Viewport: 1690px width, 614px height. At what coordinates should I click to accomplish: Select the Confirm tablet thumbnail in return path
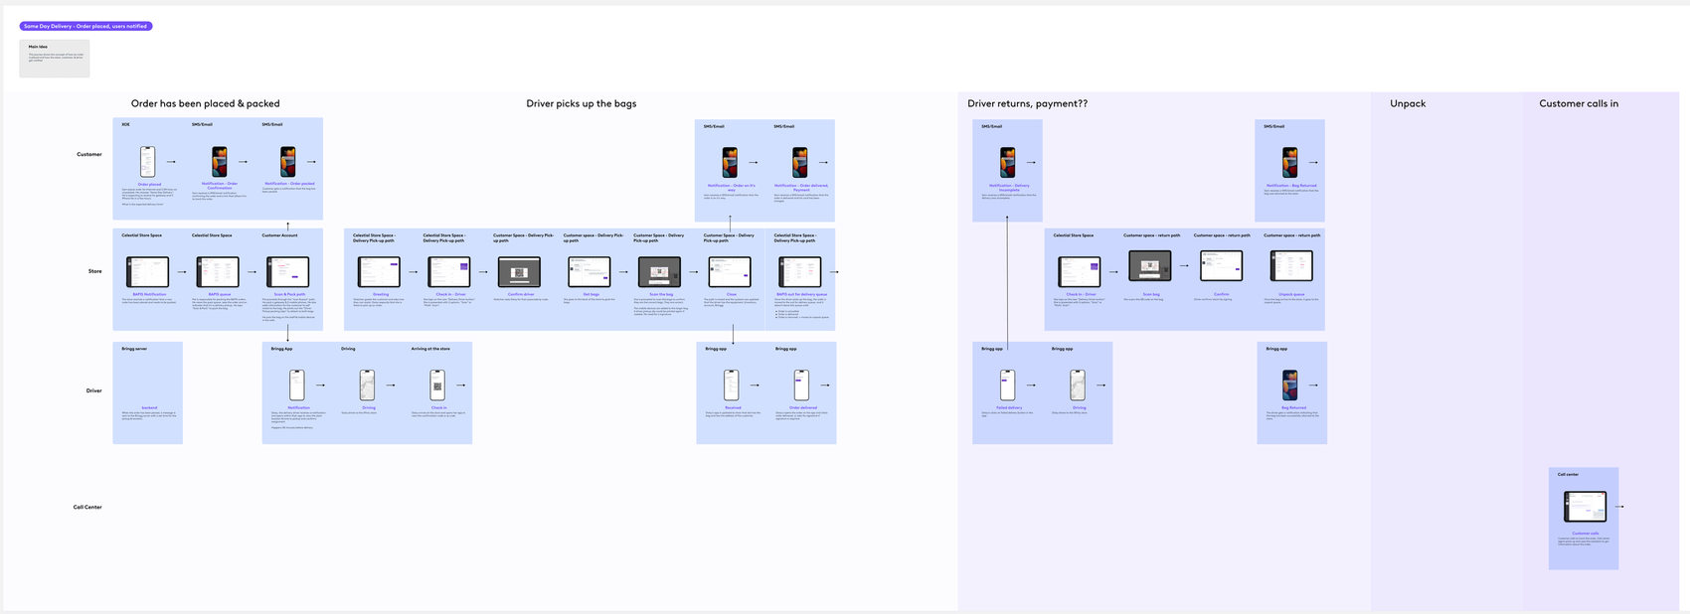(1221, 266)
